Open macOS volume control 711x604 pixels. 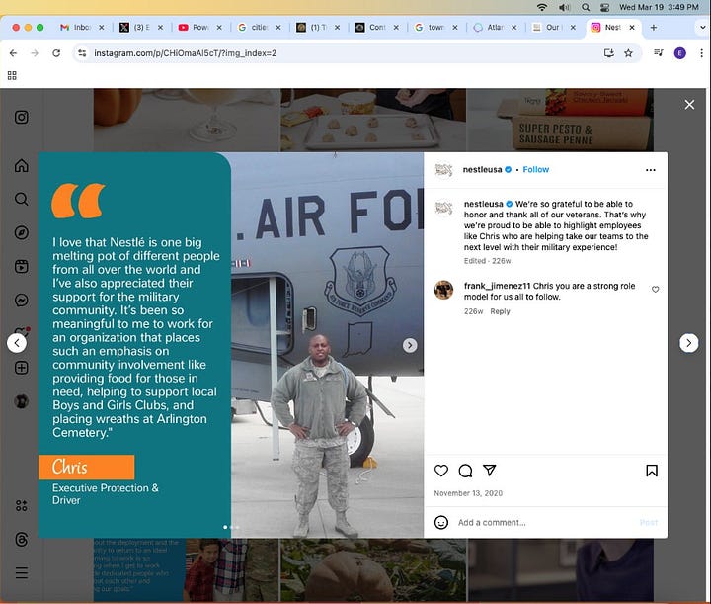[564, 7]
